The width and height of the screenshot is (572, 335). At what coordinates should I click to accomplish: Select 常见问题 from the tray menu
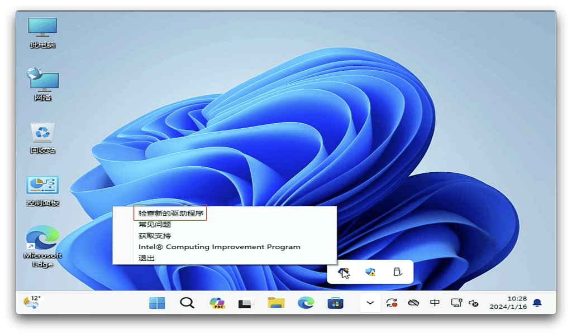tap(155, 225)
